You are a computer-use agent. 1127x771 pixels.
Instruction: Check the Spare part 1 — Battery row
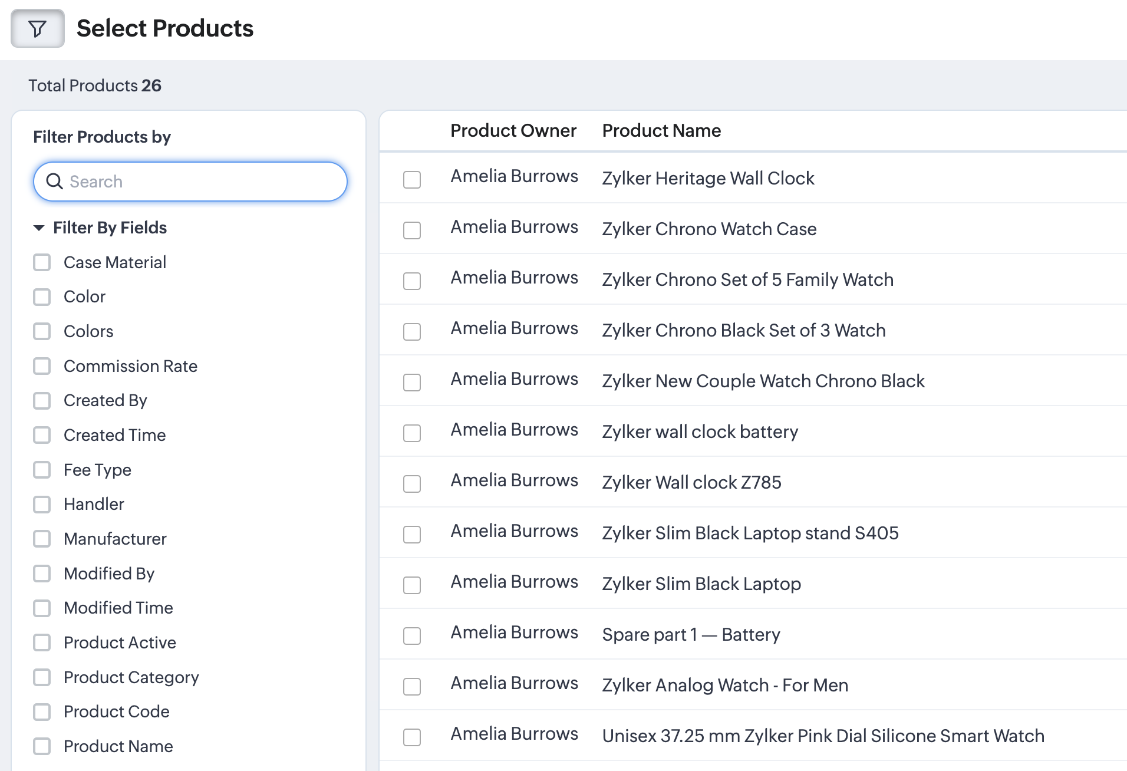(x=412, y=635)
